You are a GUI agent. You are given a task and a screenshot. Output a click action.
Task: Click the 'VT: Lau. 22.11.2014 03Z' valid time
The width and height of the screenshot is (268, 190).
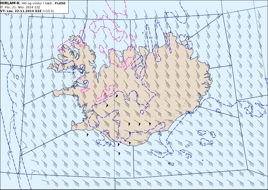pyautogui.click(x=21, y=11)
